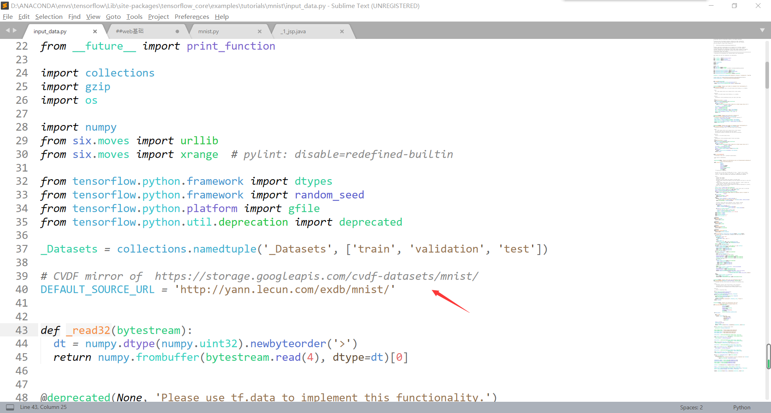Viewport: 771px width, 413px height.
Task: Click the googleapis storage URL comment
Action: tap(316, 276)
